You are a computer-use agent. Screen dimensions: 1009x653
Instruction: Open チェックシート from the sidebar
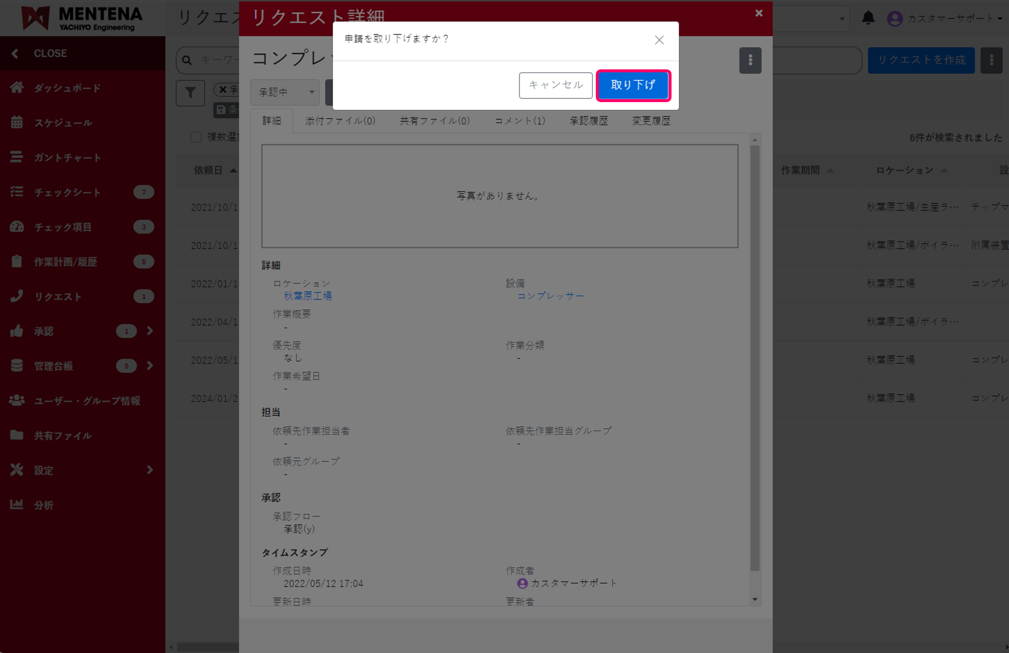click(x=17, y=192)
